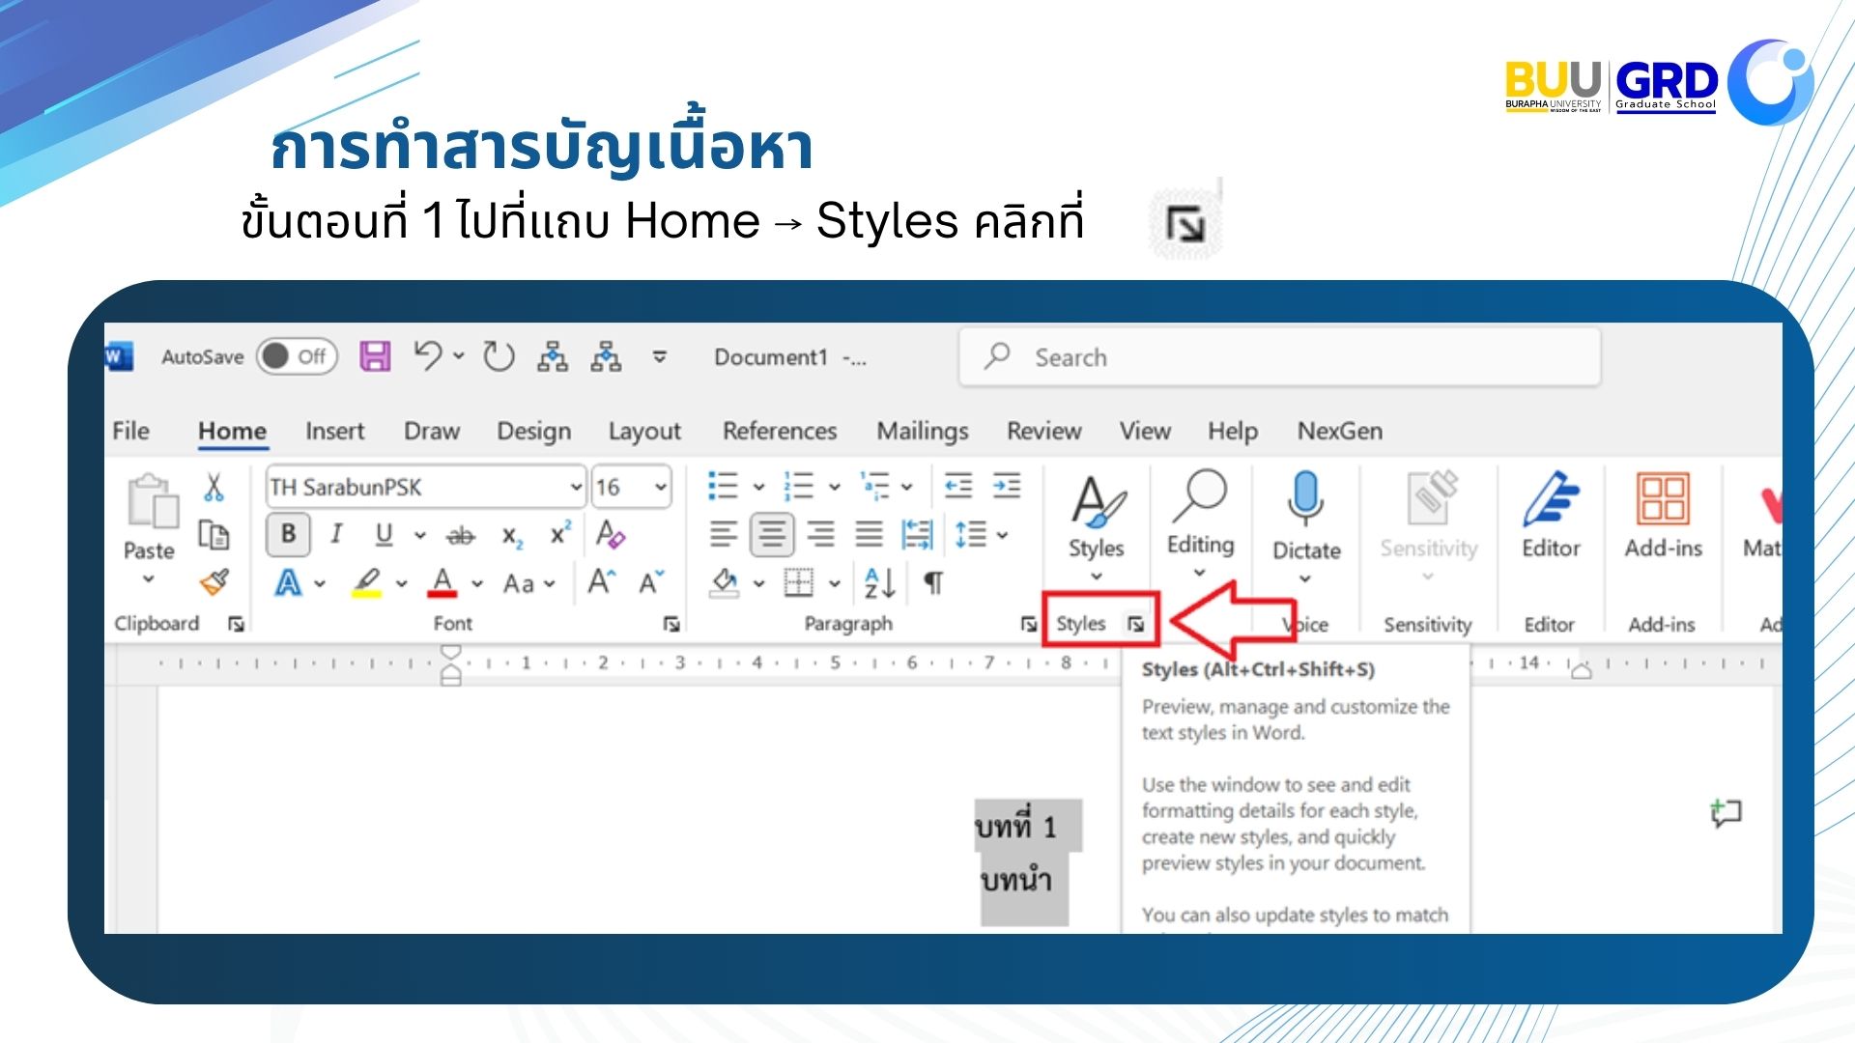Click the Search box in title bar
The height and width of the screenshot is (1043, 1855).
pos(1278,357)
